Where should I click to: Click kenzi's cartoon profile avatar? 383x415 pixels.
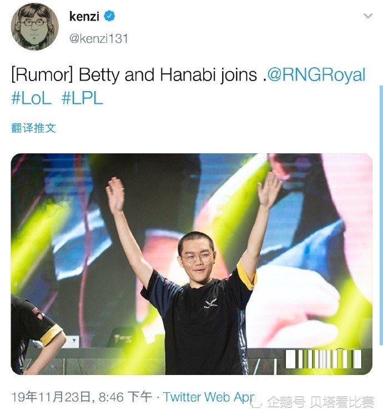[34, 27]
